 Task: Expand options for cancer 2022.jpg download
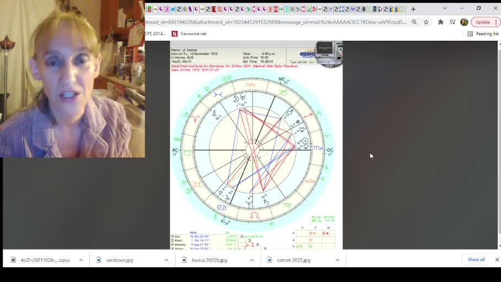(338, 260)
